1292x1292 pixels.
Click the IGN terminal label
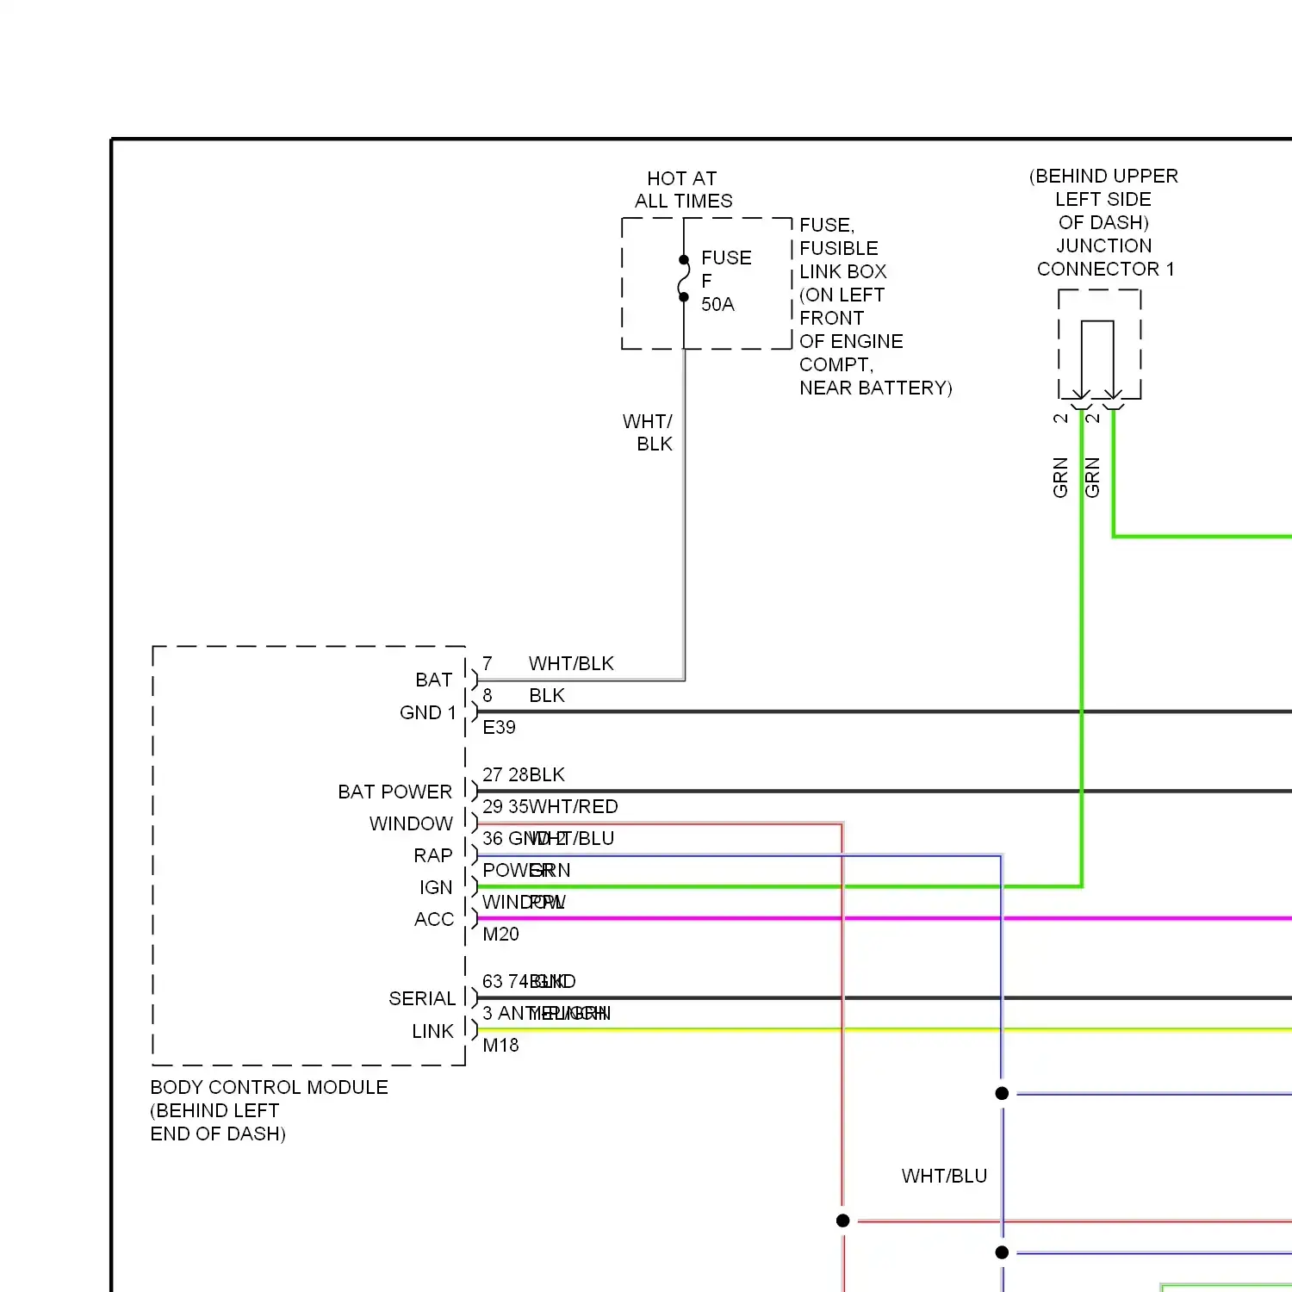click(x=436, y=887)
